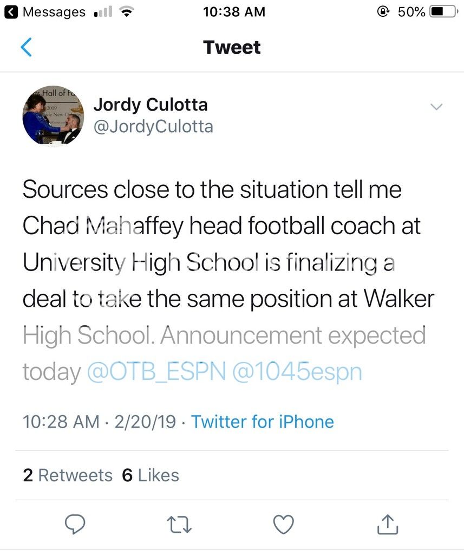Go back using the blue back chevron
The image size is (464, 555).
coord(26,47)
